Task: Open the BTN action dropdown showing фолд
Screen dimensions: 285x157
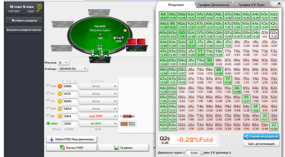Action: tap(99, 109)
